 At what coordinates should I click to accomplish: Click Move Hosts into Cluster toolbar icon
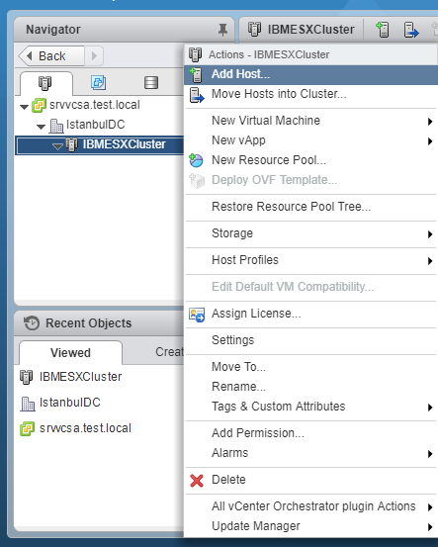(411, 30)
